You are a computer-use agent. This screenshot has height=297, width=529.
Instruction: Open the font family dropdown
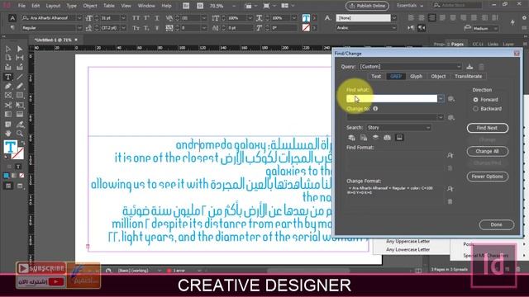click(79, 18)
